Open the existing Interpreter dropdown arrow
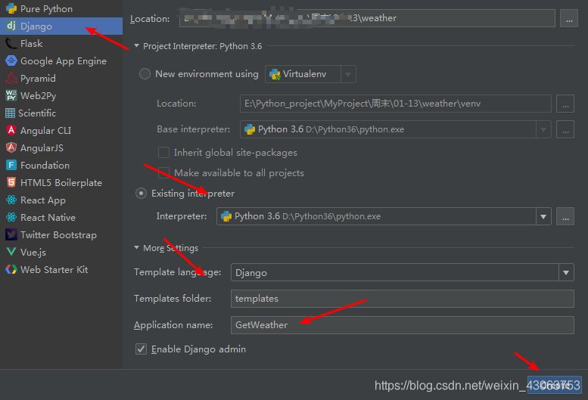The image size is (588, 400). click(x=543, y=216)
